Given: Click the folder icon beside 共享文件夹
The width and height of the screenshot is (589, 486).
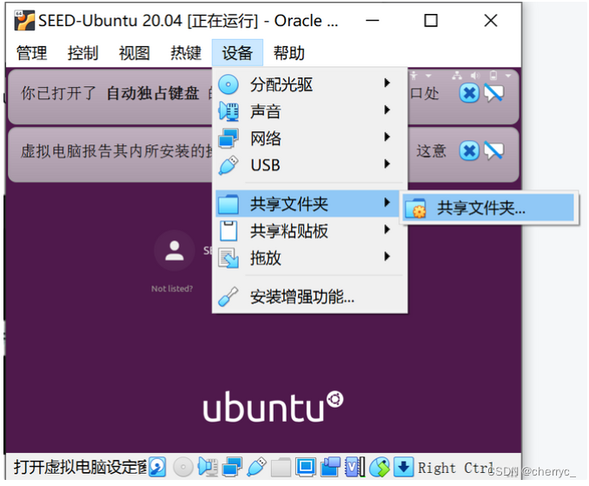Looking at the screenshot, I should pyautogui.click(x=228, y=204).
